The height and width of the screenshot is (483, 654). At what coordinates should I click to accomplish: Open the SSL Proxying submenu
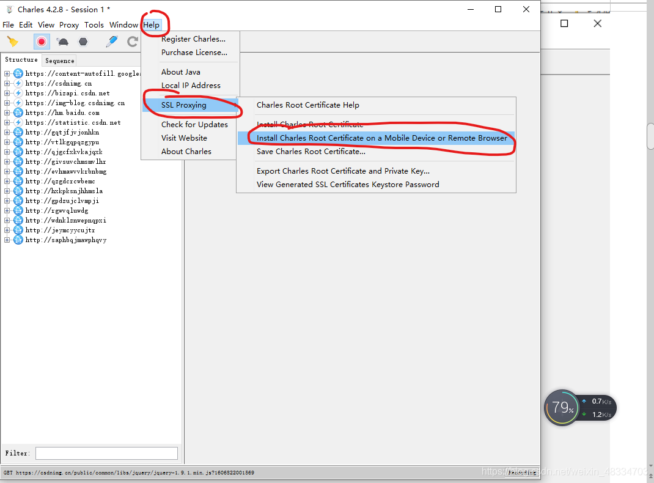click(190, 105)
